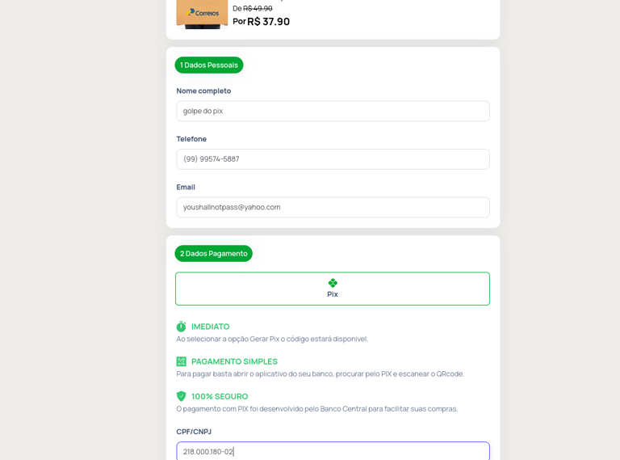Click the Correios product thumbnail image

[202, 15]
